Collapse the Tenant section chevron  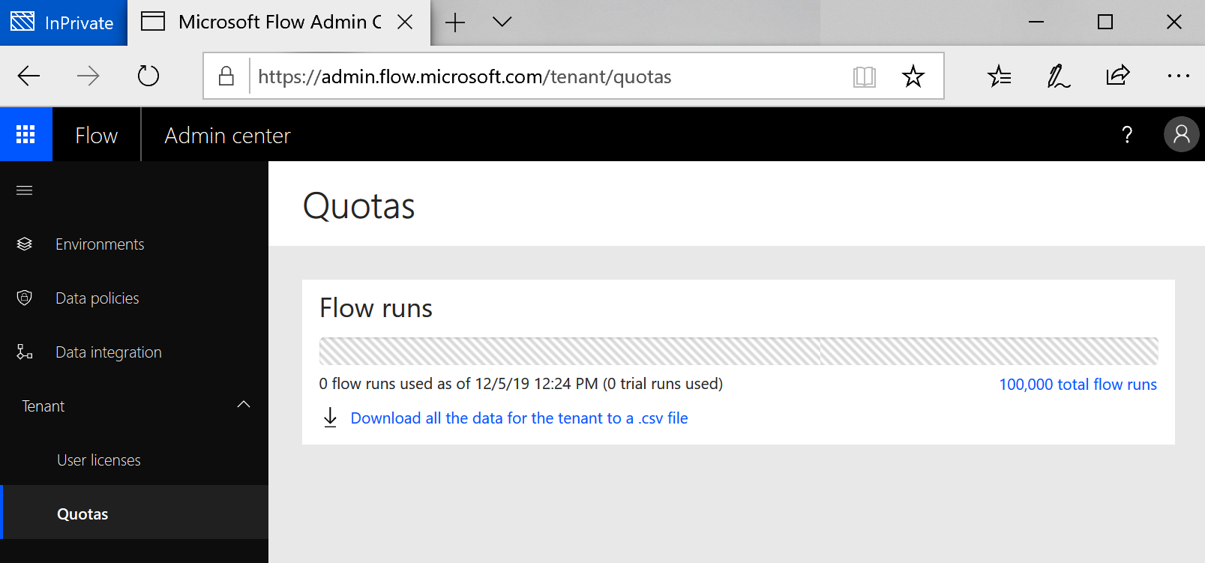point(244,405)
